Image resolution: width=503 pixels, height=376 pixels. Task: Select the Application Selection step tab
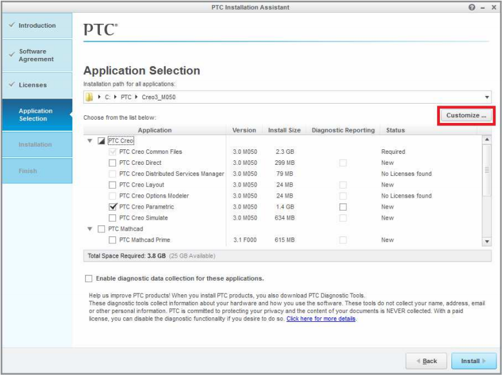[x=37, y=115]
